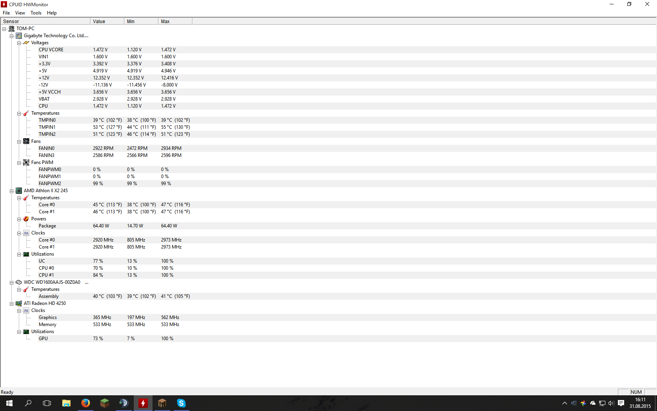The image size is (657, 411).
Task: Collapse the Powers group
Action: [x=19, y=219]
